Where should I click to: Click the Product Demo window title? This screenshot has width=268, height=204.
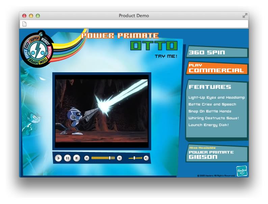point(134,16)
